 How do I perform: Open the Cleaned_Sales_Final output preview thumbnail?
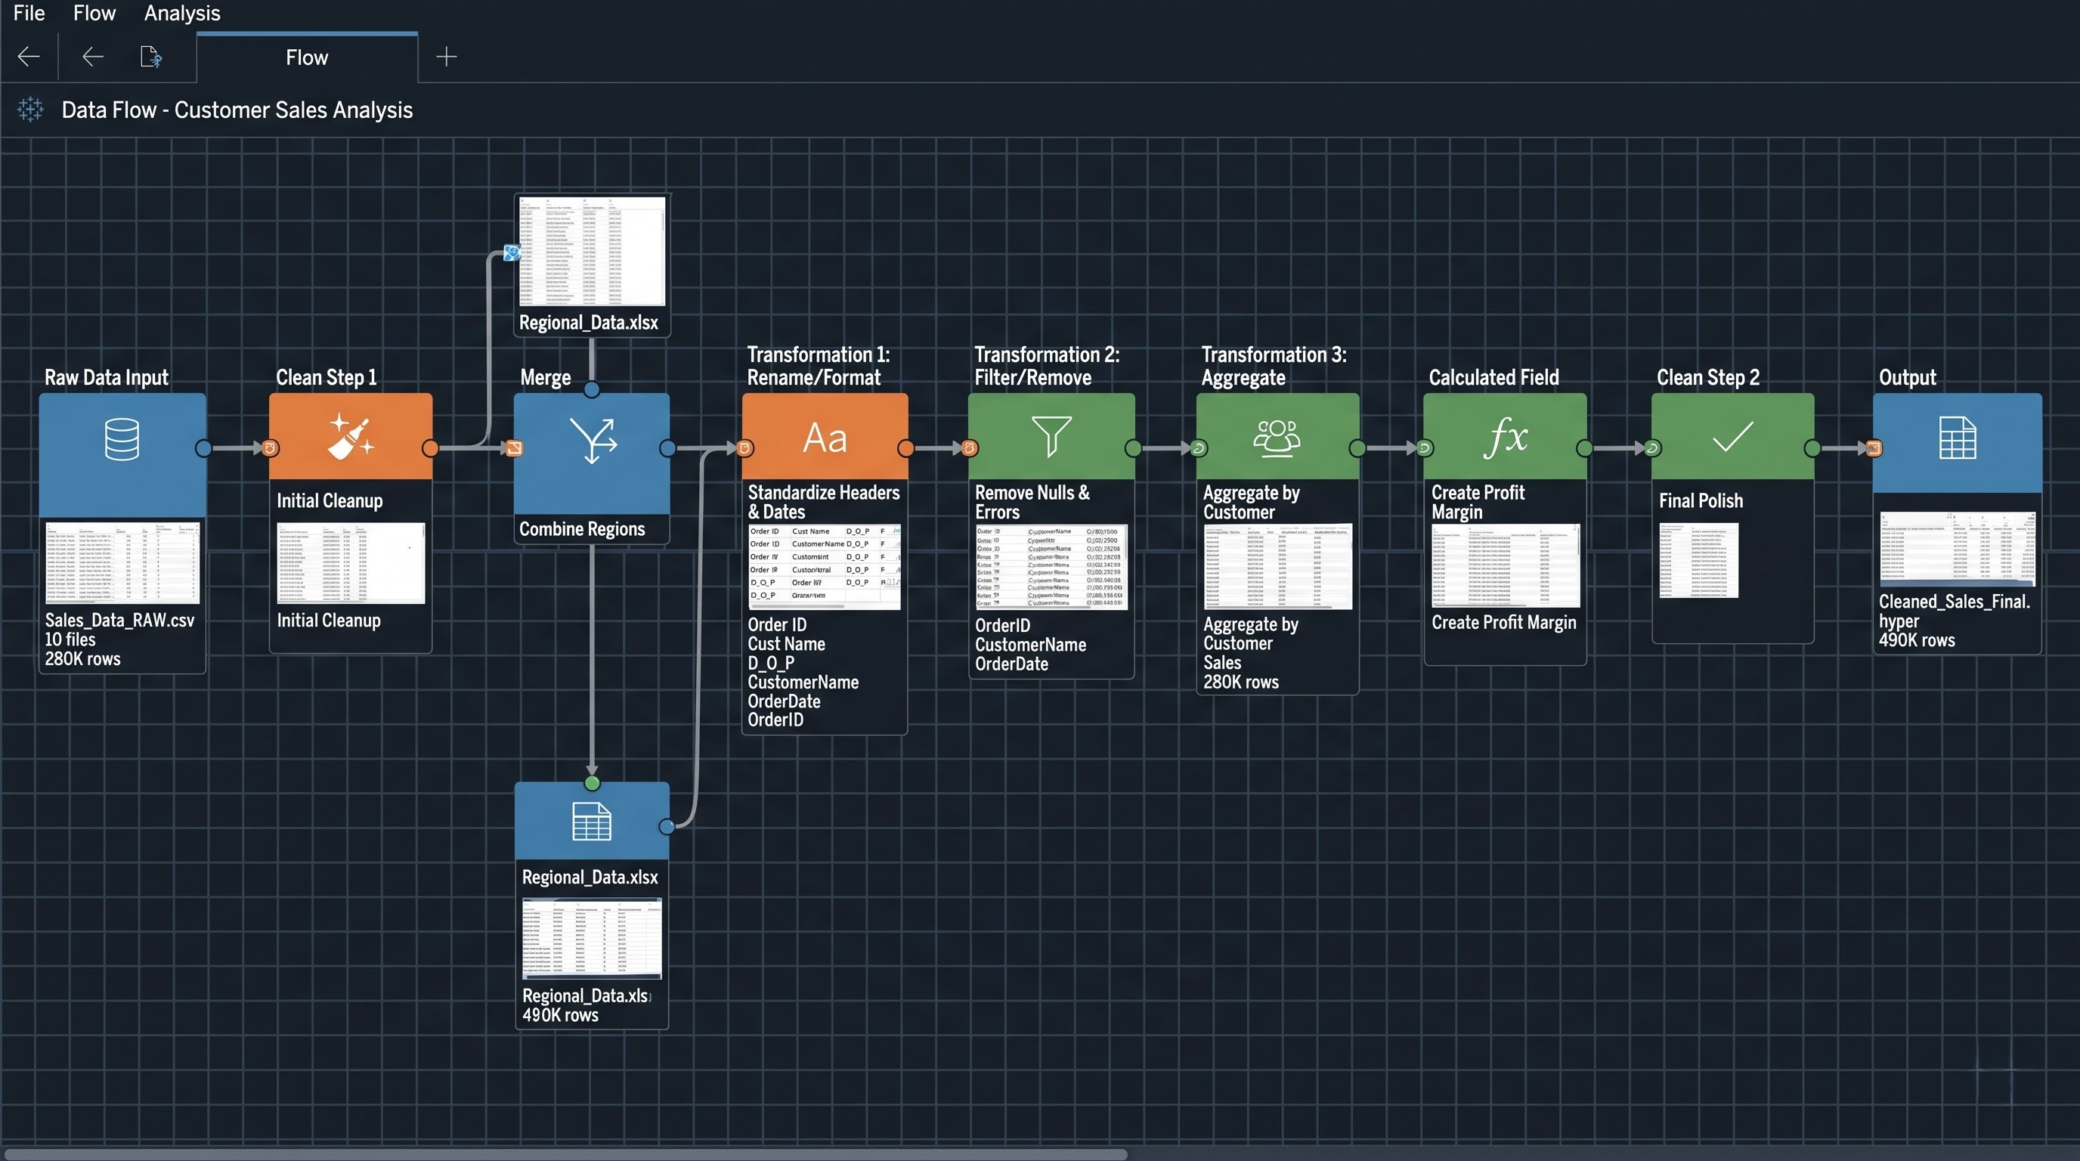tap(1958, 547)
